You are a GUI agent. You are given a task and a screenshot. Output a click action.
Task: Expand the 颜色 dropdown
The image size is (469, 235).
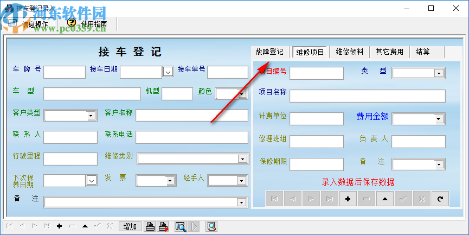click(x=242, y=94)
